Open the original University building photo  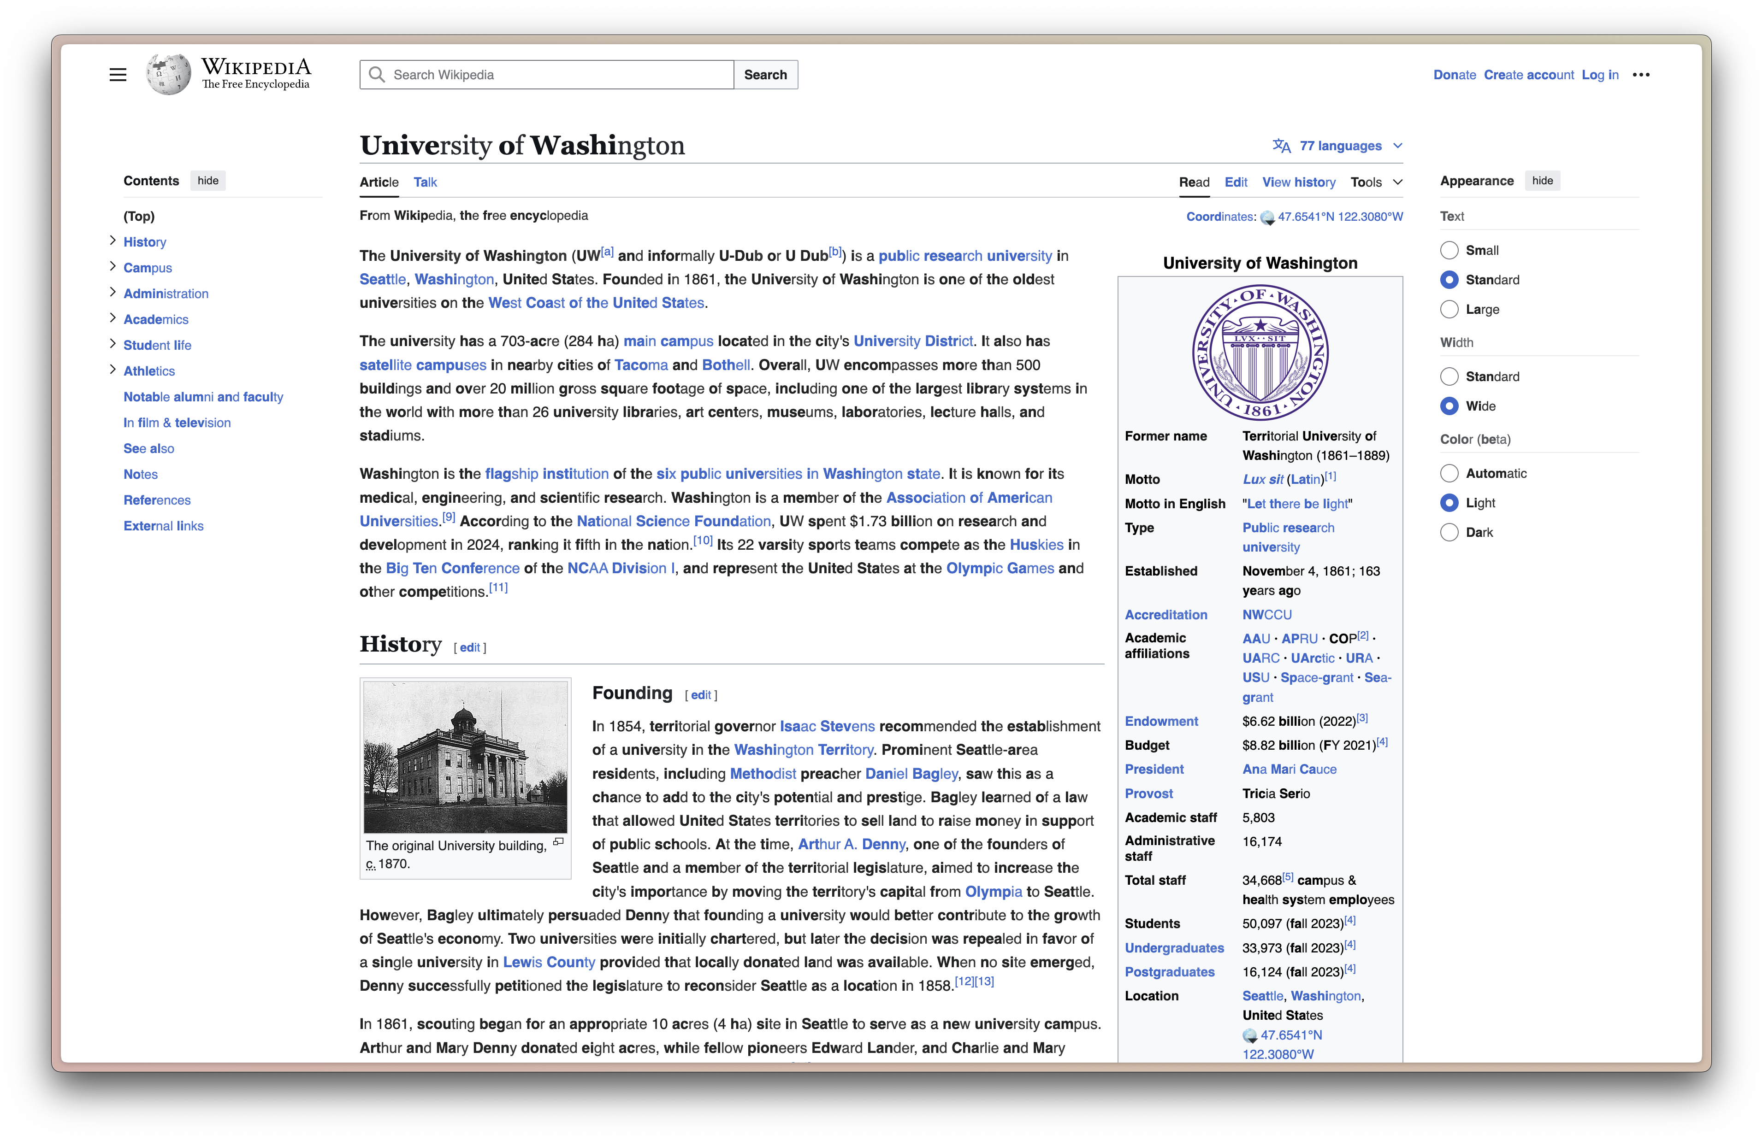pyautogui.click(x=466, y=757)
